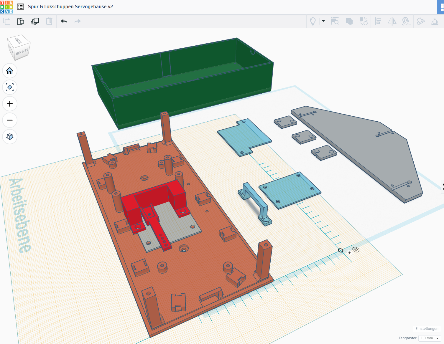This screenshot has width=444, height=344.
Task: Toggle show all hidden objects lightbulb
Action: [313, 21]
